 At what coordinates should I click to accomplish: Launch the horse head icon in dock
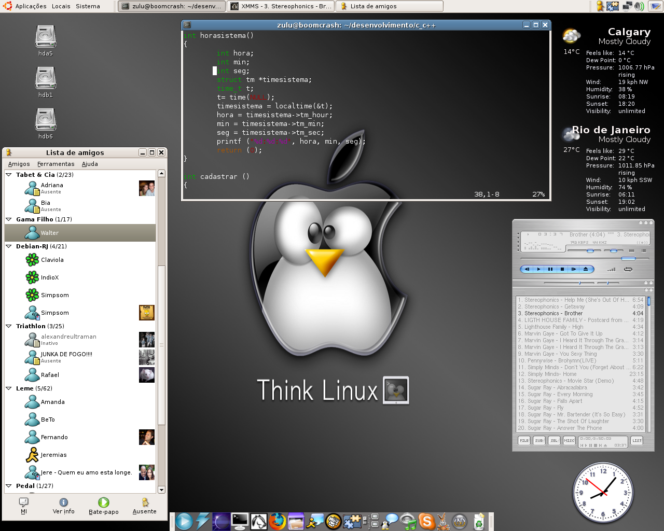(x=259, y=521)
